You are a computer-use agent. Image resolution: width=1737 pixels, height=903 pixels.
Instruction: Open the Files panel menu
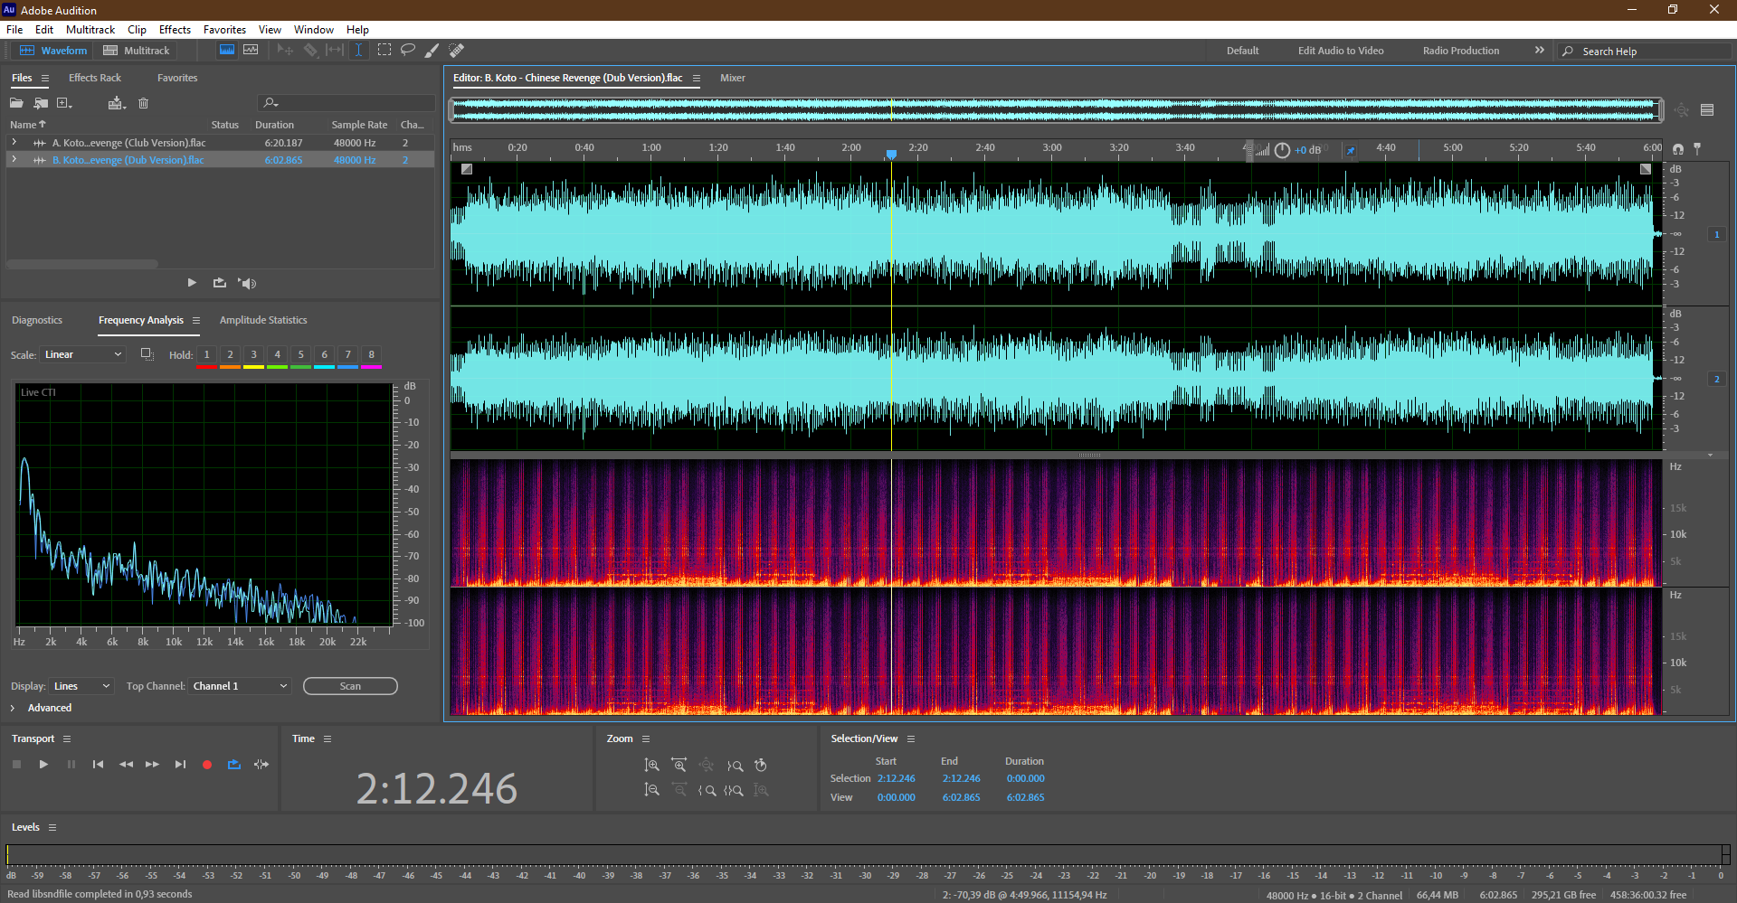44,79
